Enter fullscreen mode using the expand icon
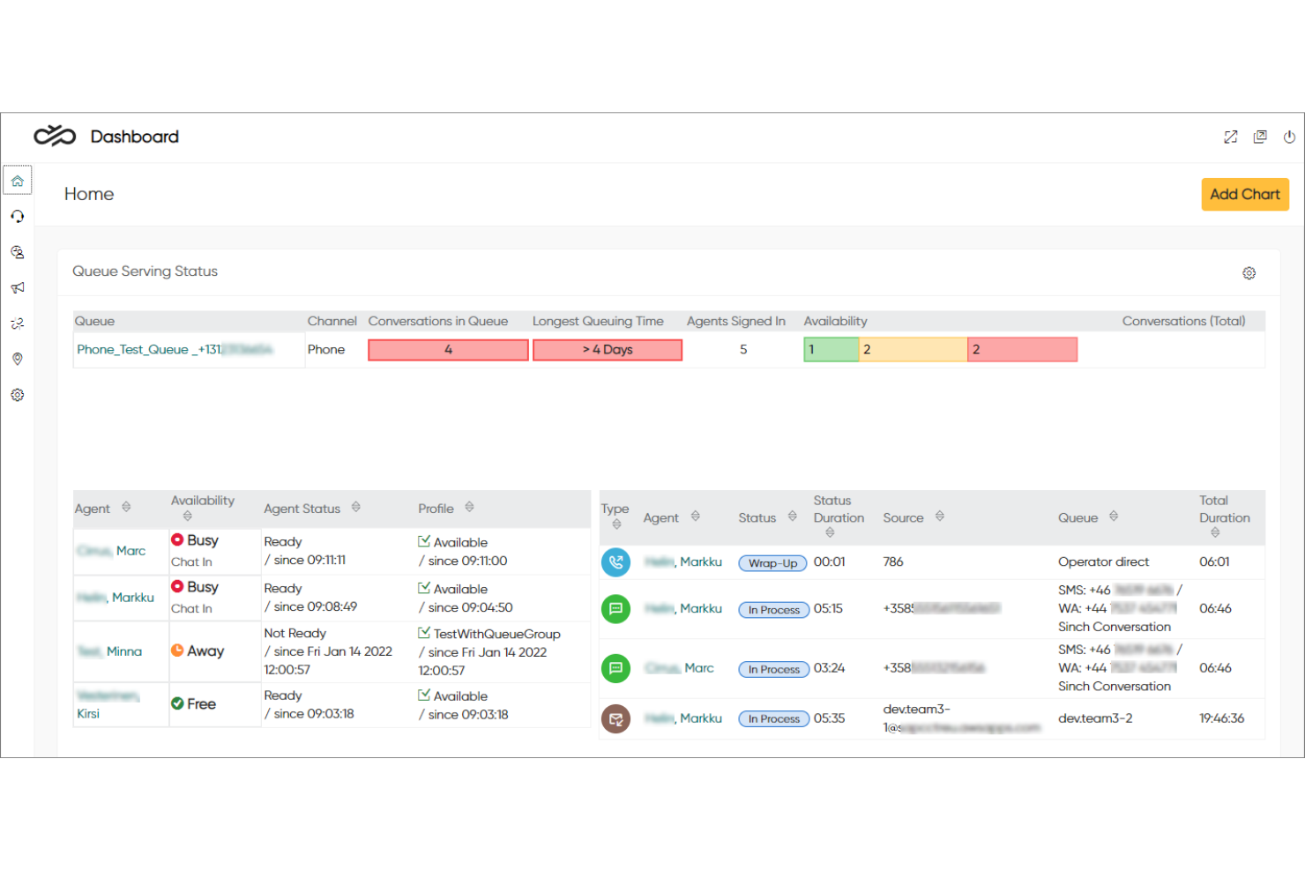 [1231, 137]
